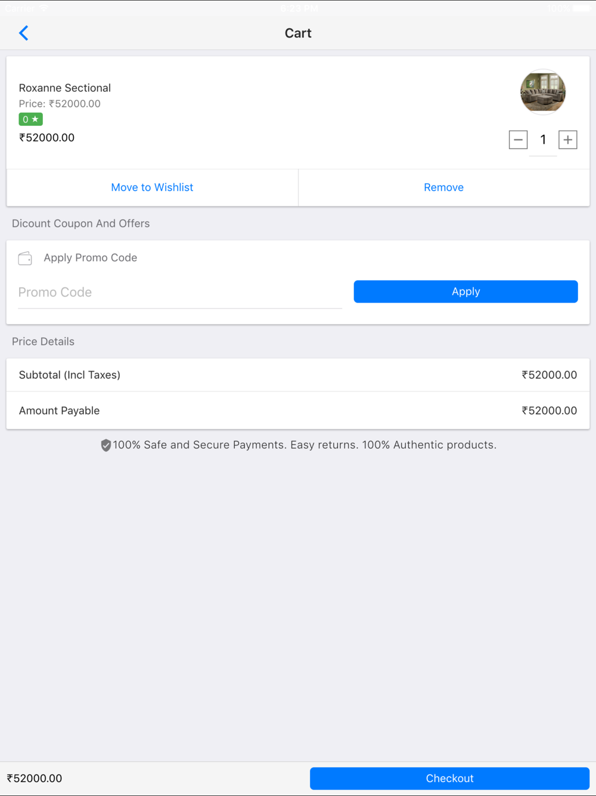596x796 pixels.
Task: Increase quantity with the plus button
Action: point(567,140)
